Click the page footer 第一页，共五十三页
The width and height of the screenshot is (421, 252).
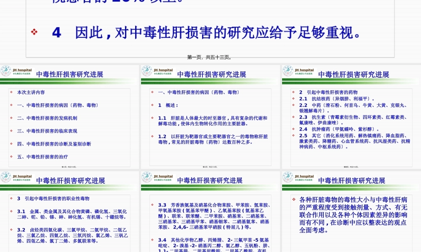(210, 57)
